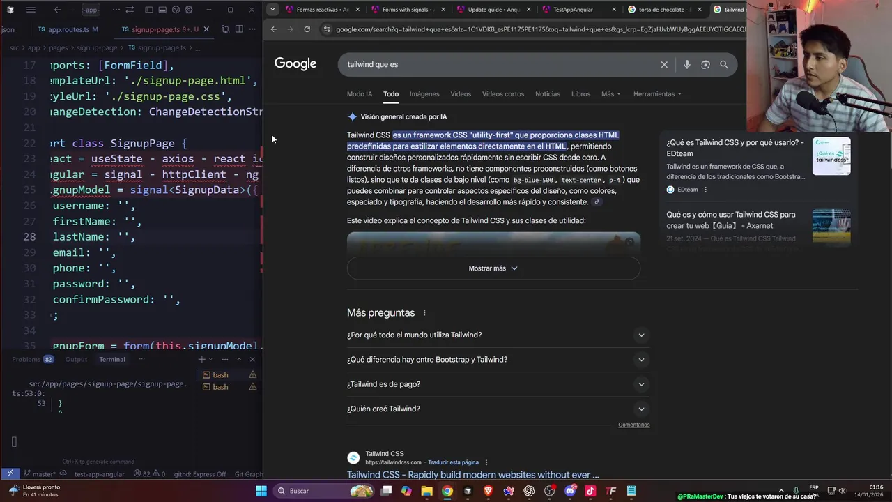Open Google homepage via logo
Image resolution: width=892 pixels, height=502 pixels.
(x=295, y=63)
